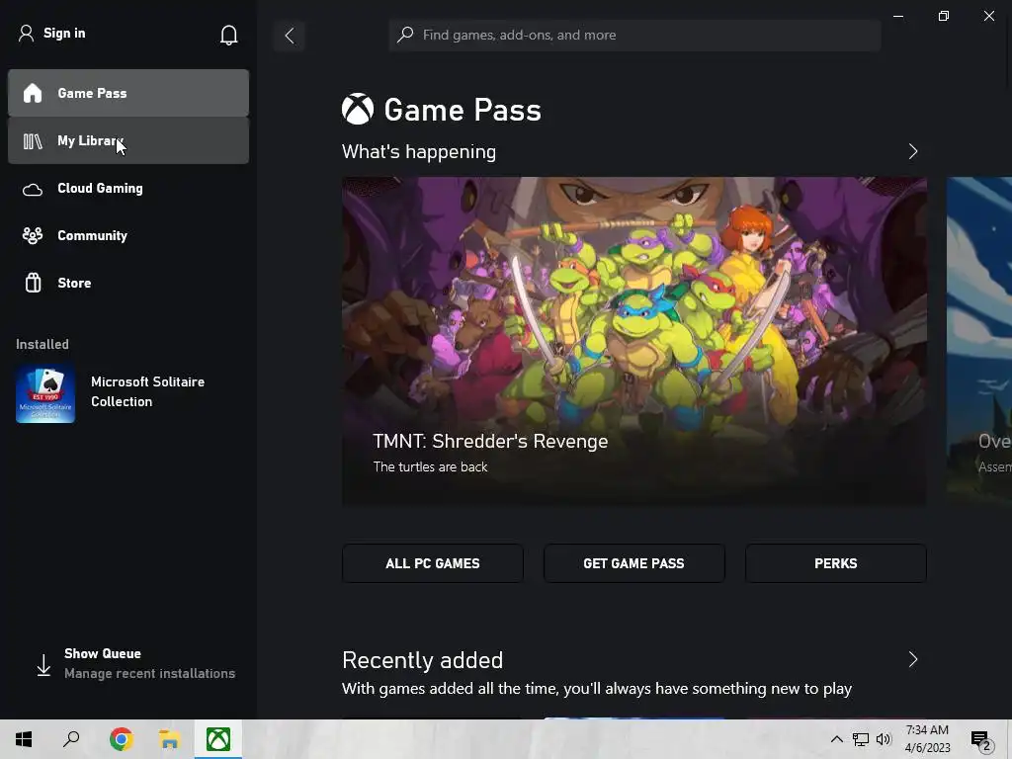Open volume control tray icon
The image size is (1012, 759).
(884, 739)
